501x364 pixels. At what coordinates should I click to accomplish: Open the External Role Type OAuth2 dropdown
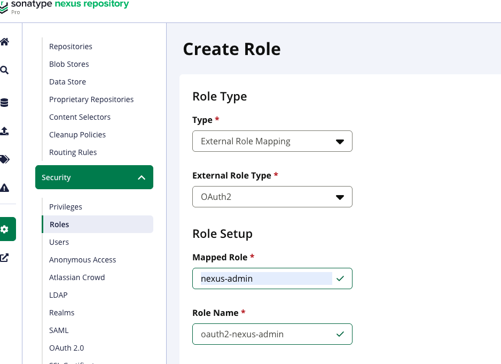[x=272, y=197]
